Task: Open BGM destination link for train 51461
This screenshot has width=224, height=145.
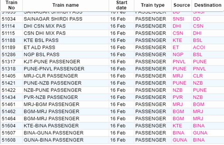Action: click(199, 104)
